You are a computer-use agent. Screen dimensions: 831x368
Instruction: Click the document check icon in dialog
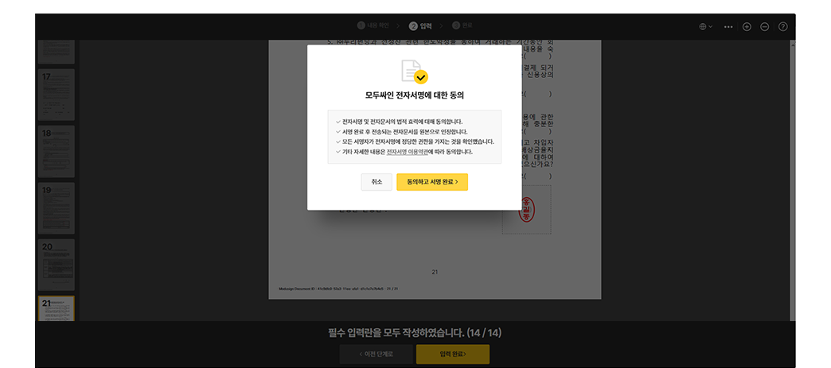[415, 72]
